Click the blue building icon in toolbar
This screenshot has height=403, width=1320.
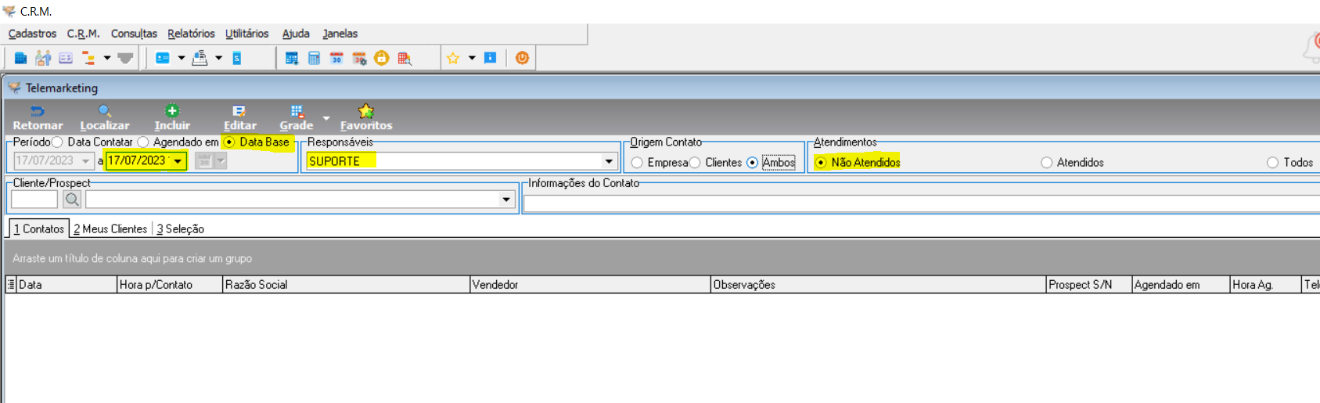tap(21, 58)
